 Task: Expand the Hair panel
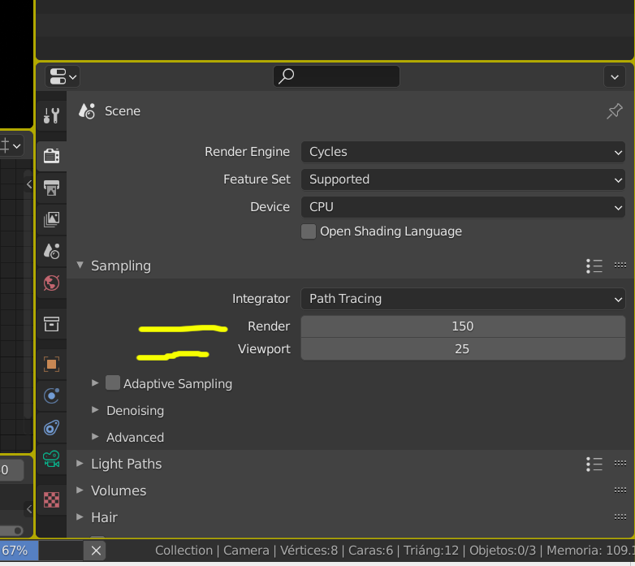pyautogui.click(x=80, y=516)
